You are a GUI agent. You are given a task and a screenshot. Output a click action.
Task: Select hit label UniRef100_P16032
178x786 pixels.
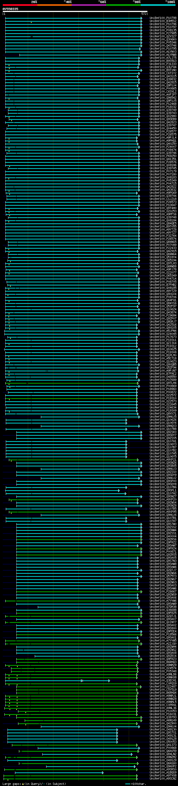[x=163, y=107]
